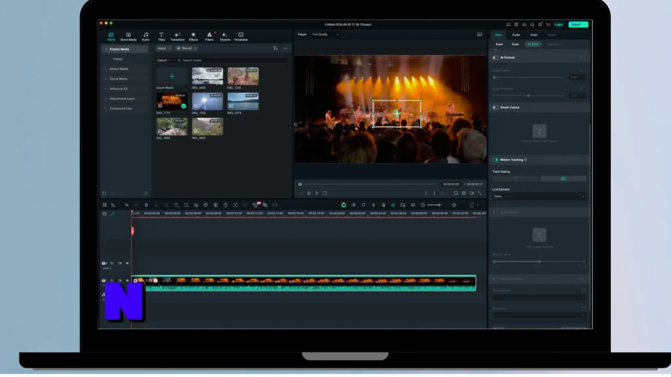Click the player fullscreen icon
671x377 pixels.
coord(480,193)
